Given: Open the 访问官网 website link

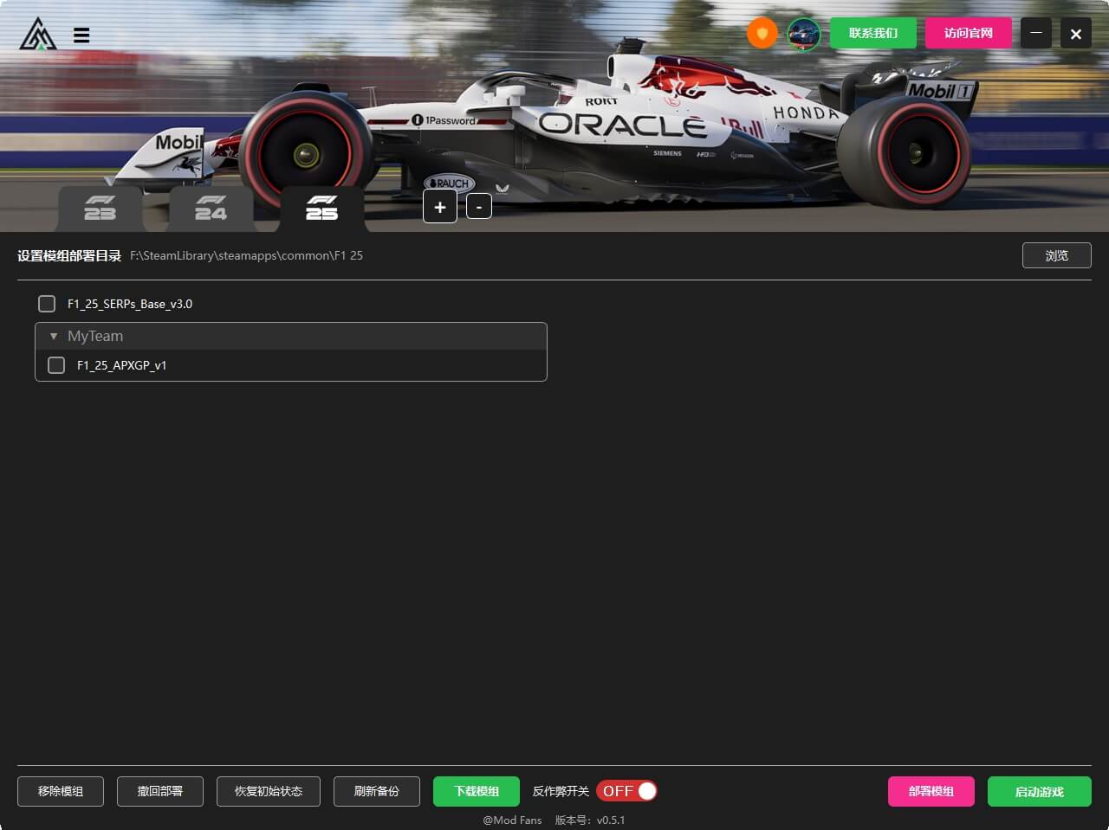Looking at the screenshot, I should (x=968, y=34).
